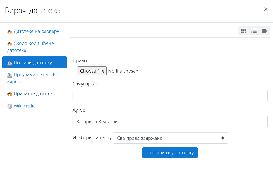The image size is (273, 185).
Task: Click the Moodle icon beside Приватне датотеке
Action: [10, 94]
